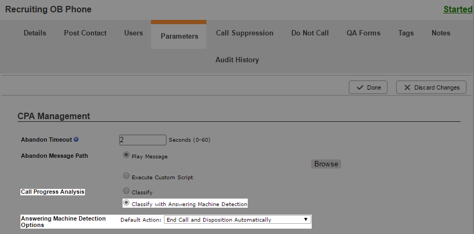Open the Notes tab
The height and width of the screenshot is (234, 474).
pyautogui.click(x=441, y=33)
